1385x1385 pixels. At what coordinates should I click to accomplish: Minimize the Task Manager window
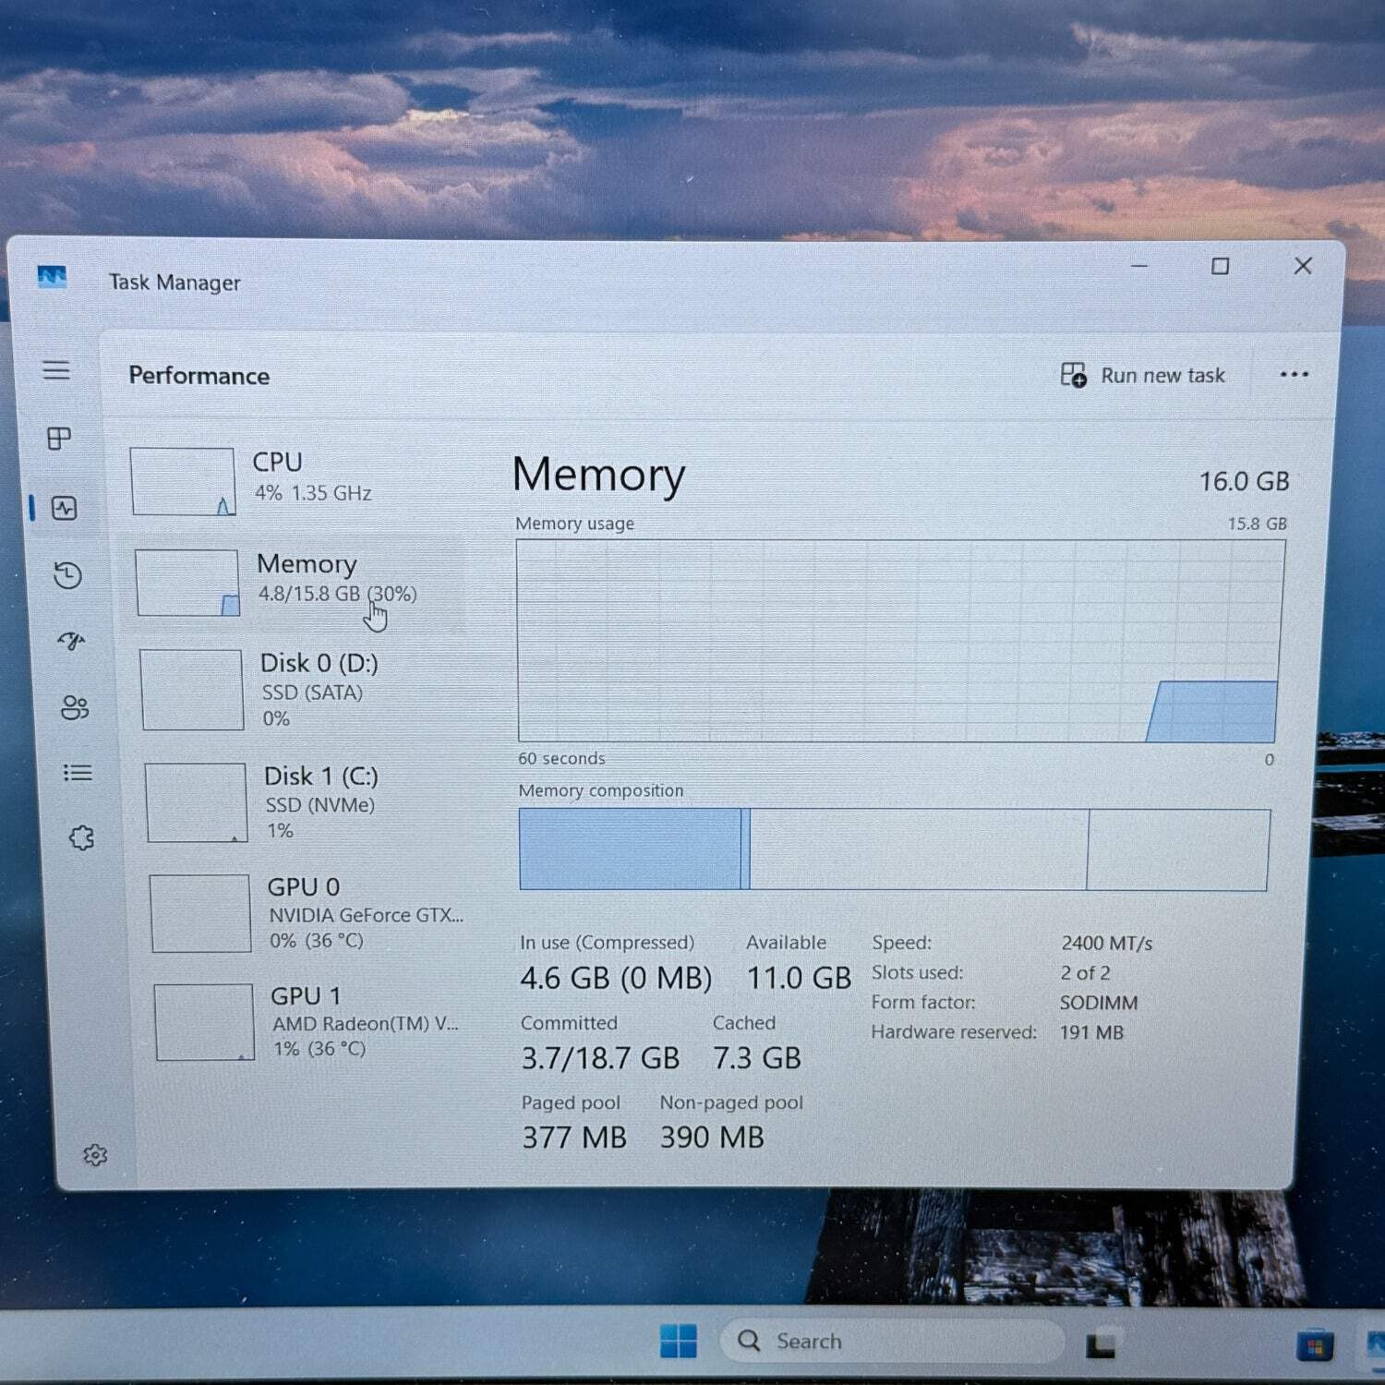[1139, 266]
